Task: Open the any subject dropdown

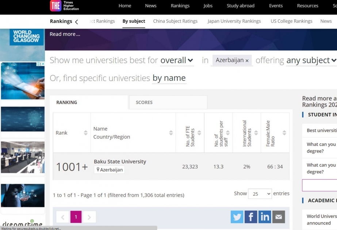Action: pyautogui.click(x=311, y=60)
